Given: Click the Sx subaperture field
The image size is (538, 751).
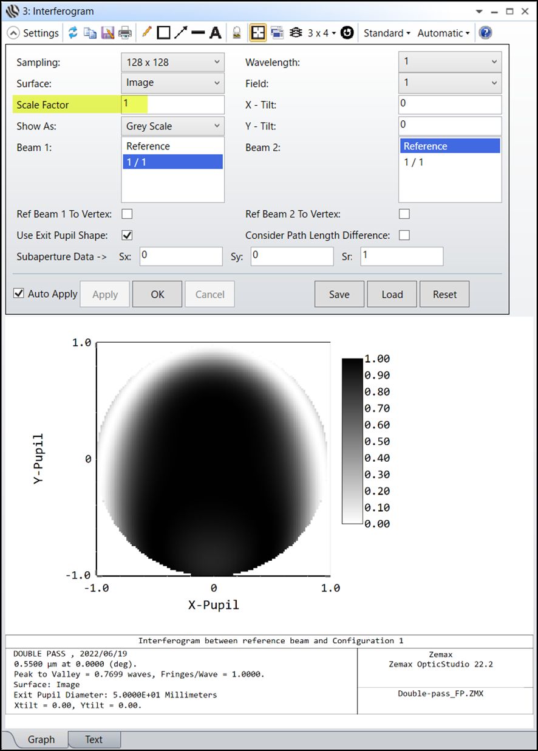Looking at the screenshot, I should pos(181,256).
